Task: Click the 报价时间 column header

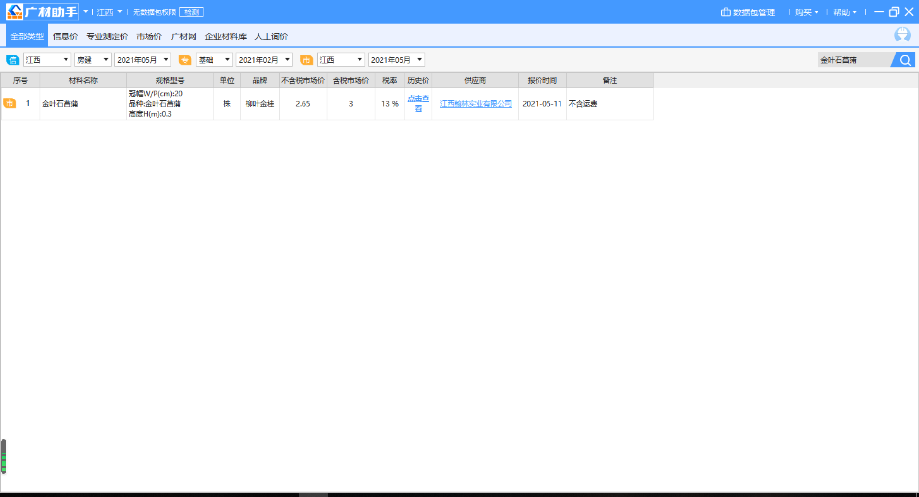Action: pyautogui.click(x=542, y=80)
